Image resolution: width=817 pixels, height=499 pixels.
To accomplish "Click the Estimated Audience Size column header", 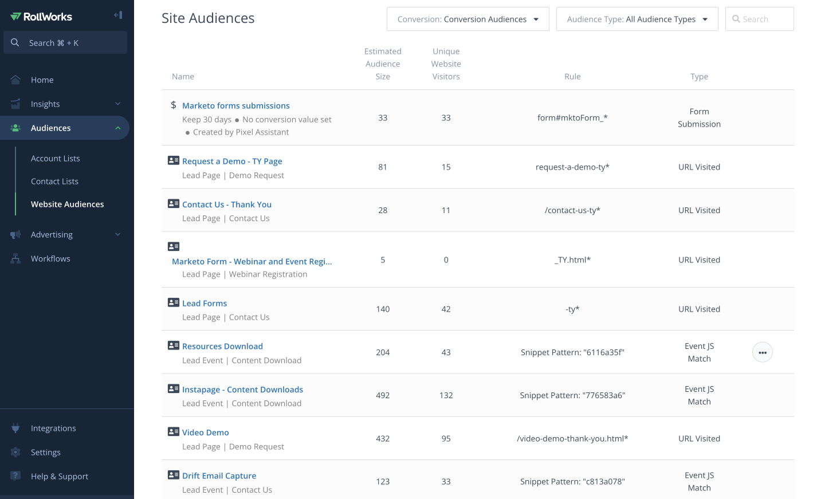I will (x=383, y=64).
